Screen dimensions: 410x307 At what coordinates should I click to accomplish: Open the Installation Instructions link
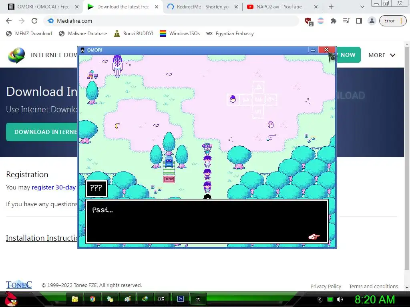point(42,238)
